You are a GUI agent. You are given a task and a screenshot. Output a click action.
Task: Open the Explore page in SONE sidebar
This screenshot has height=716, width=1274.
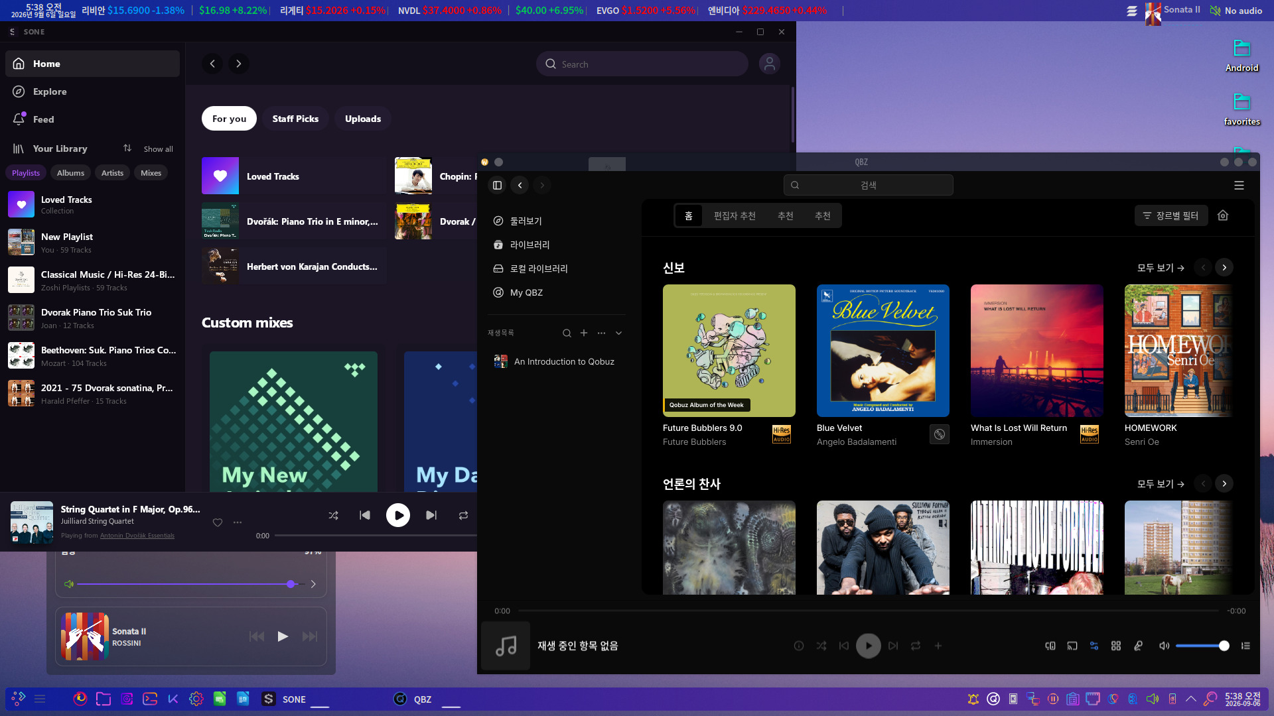[92, 91]
